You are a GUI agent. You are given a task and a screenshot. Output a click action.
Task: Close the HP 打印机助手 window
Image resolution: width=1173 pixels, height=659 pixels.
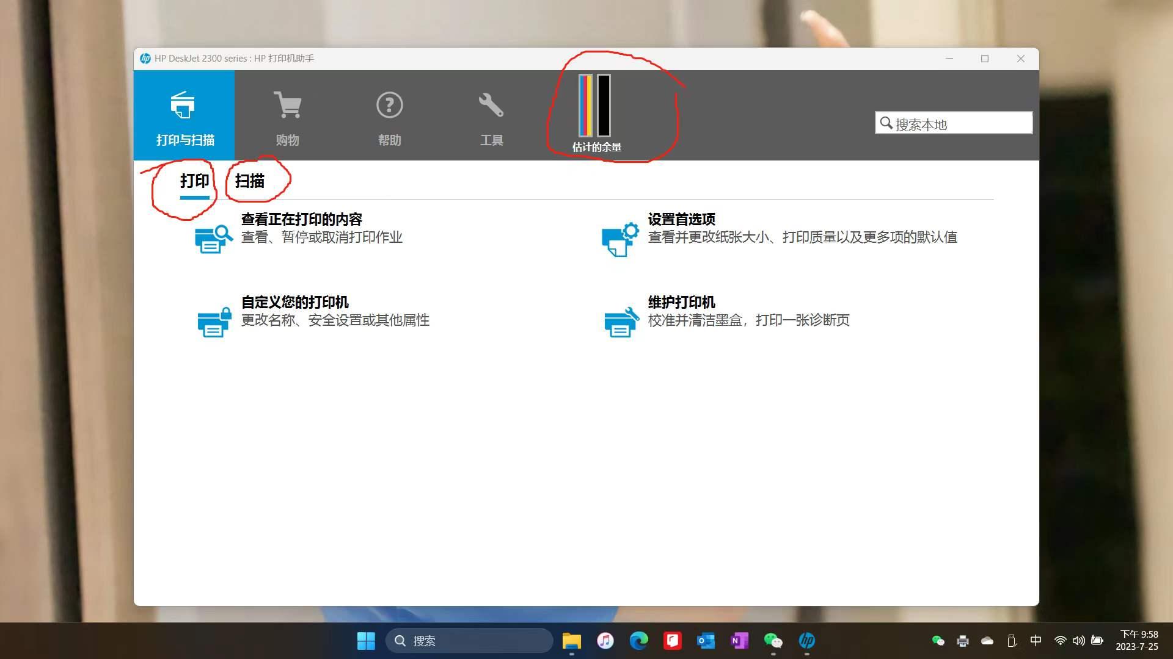click(1021, 59)
